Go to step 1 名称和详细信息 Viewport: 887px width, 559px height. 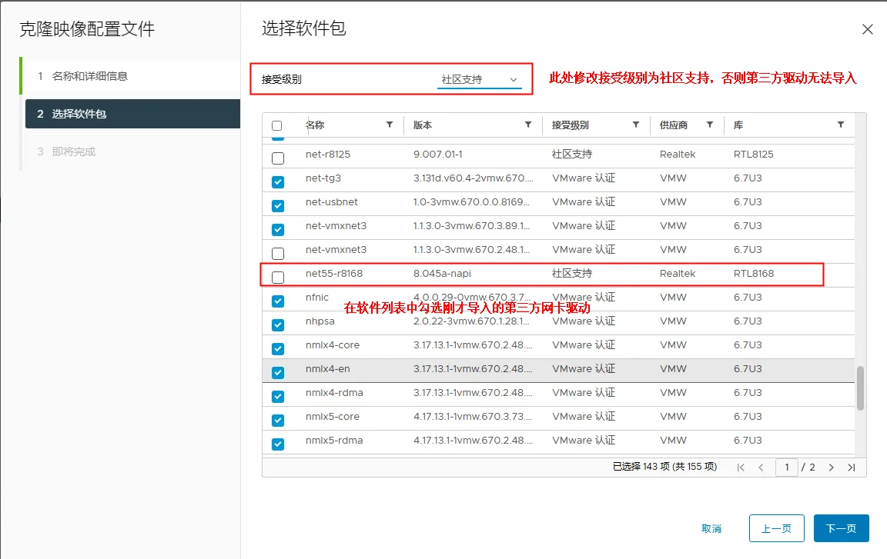[89, 76]
